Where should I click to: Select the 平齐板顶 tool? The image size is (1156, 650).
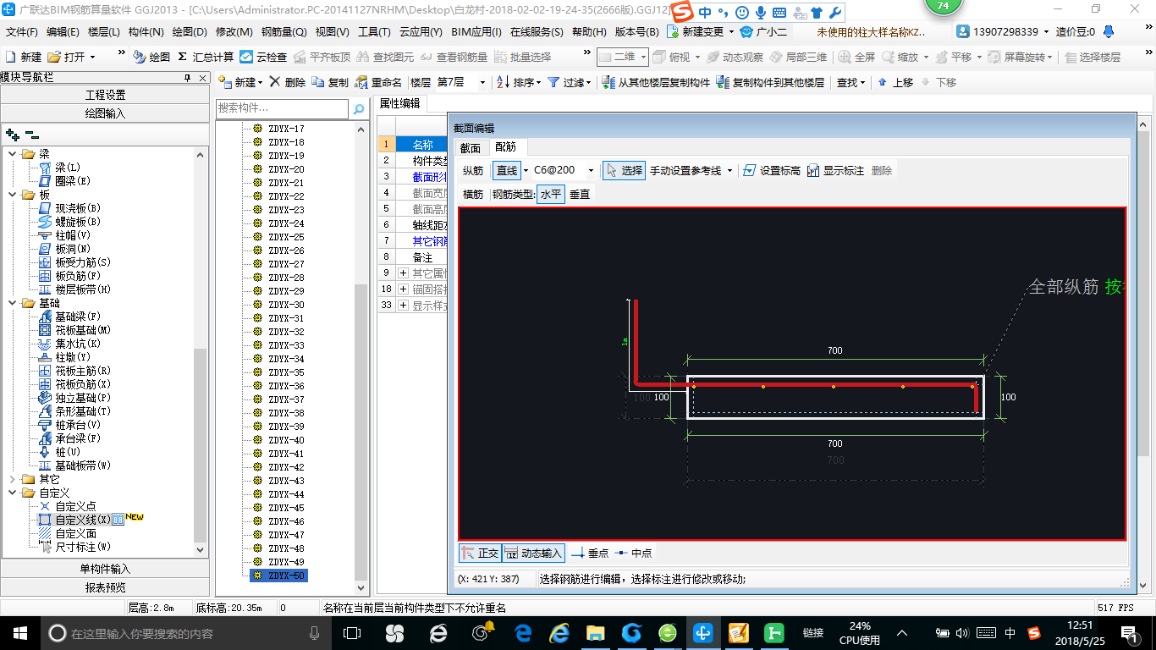click(322, 57)
